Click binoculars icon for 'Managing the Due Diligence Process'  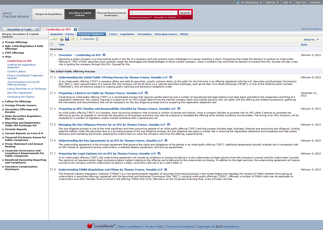point(168,125)
